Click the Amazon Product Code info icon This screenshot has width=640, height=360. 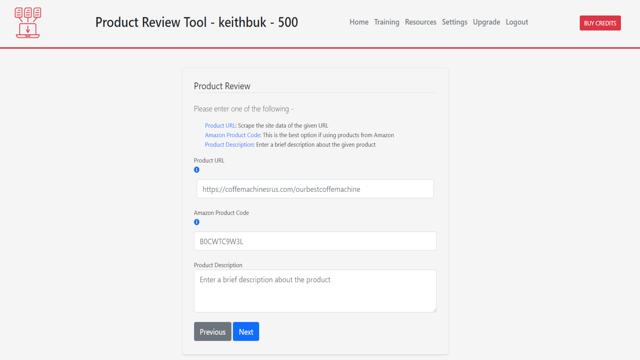[197, 222]
